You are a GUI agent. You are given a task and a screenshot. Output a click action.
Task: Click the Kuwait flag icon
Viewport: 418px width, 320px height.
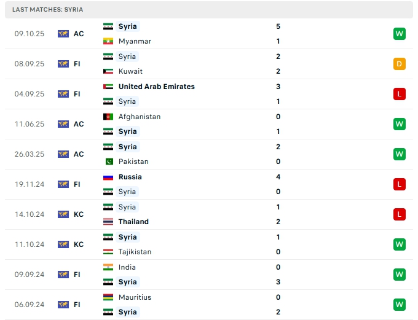tap(108, 71)
